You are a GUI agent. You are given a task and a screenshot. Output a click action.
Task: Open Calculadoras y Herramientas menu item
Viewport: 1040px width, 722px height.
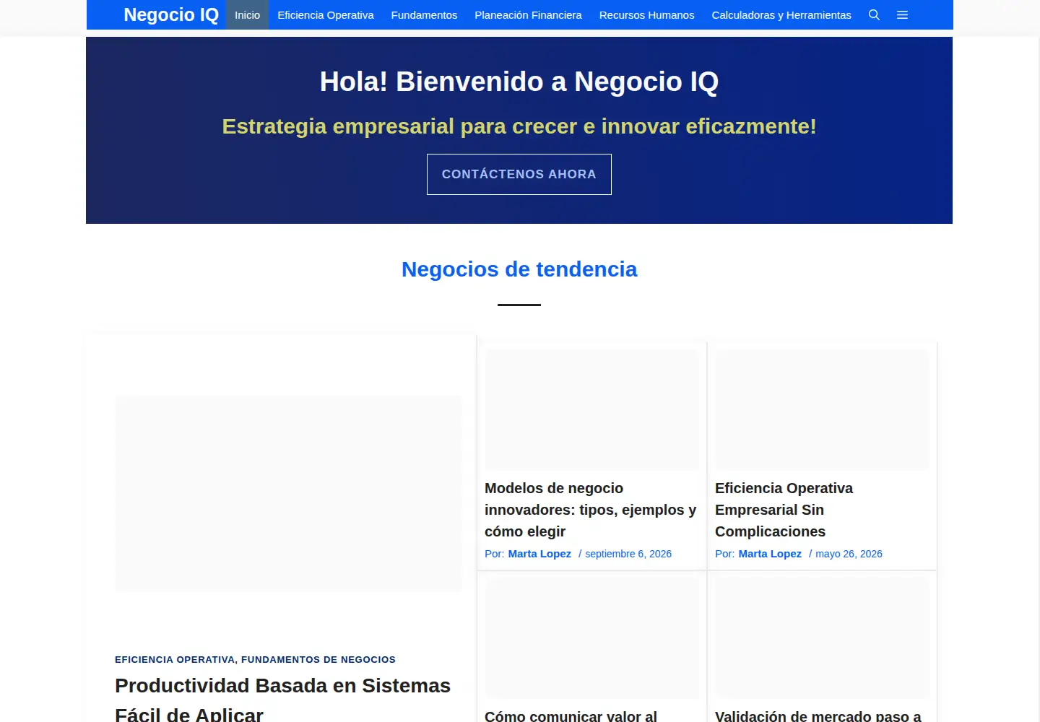pos(781,14)
